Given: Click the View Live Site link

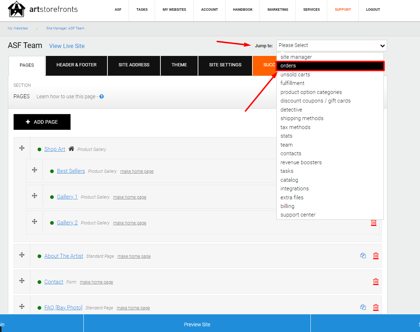Looking at the screenshot, I should 67,46.
